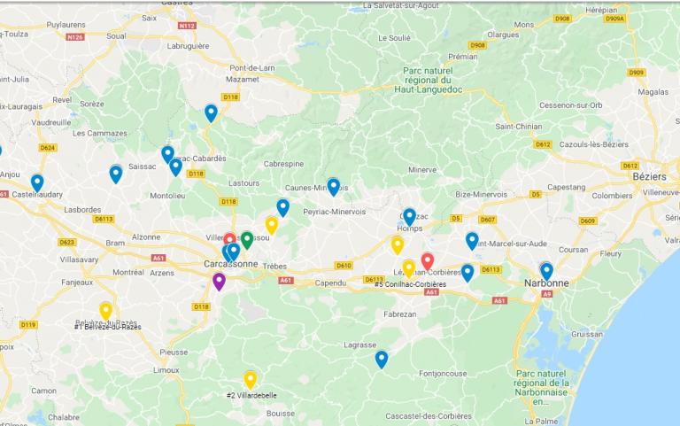Open the blue pin at Homps
This screenshot has width=680, height=426.
coord(409,217)
